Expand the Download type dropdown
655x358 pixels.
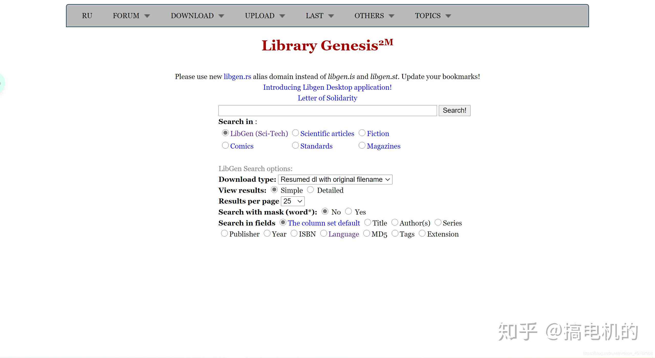(x=335, y=179)
